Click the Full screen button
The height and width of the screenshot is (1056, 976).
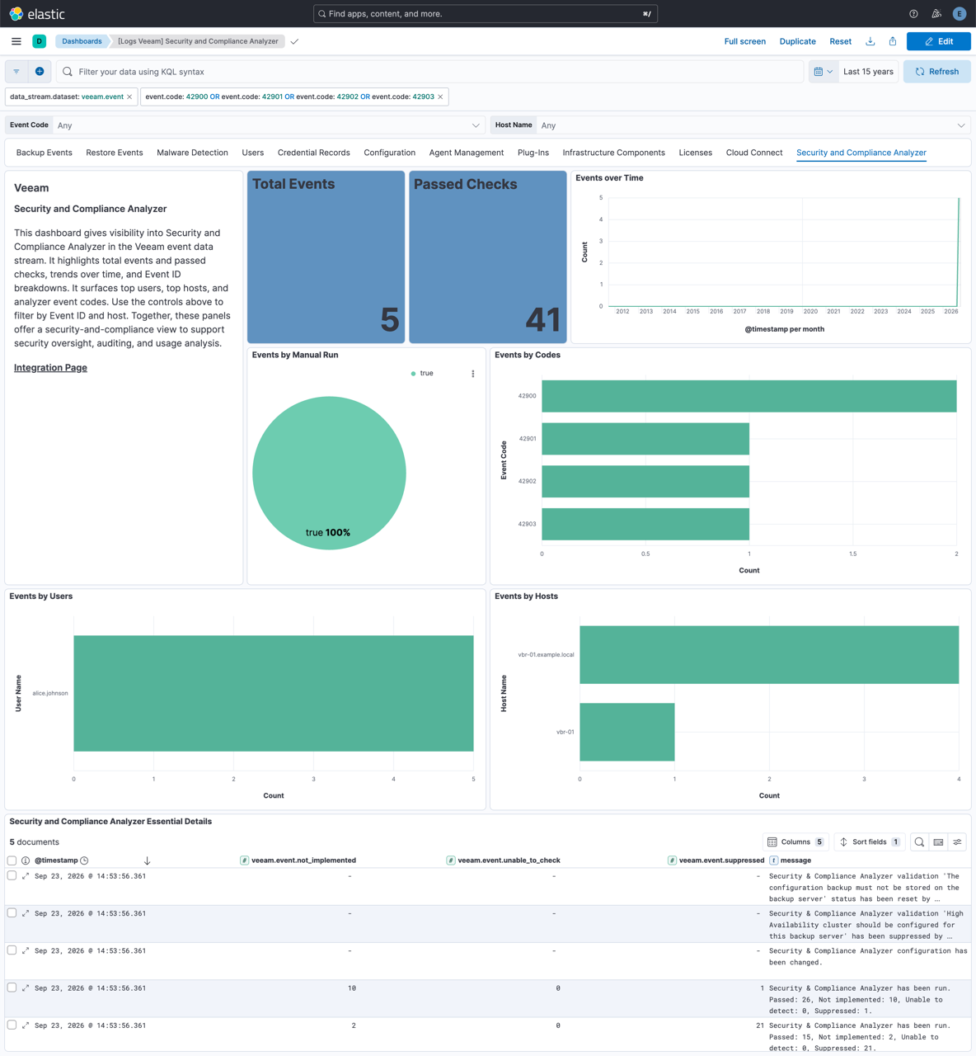coord(745,41)
